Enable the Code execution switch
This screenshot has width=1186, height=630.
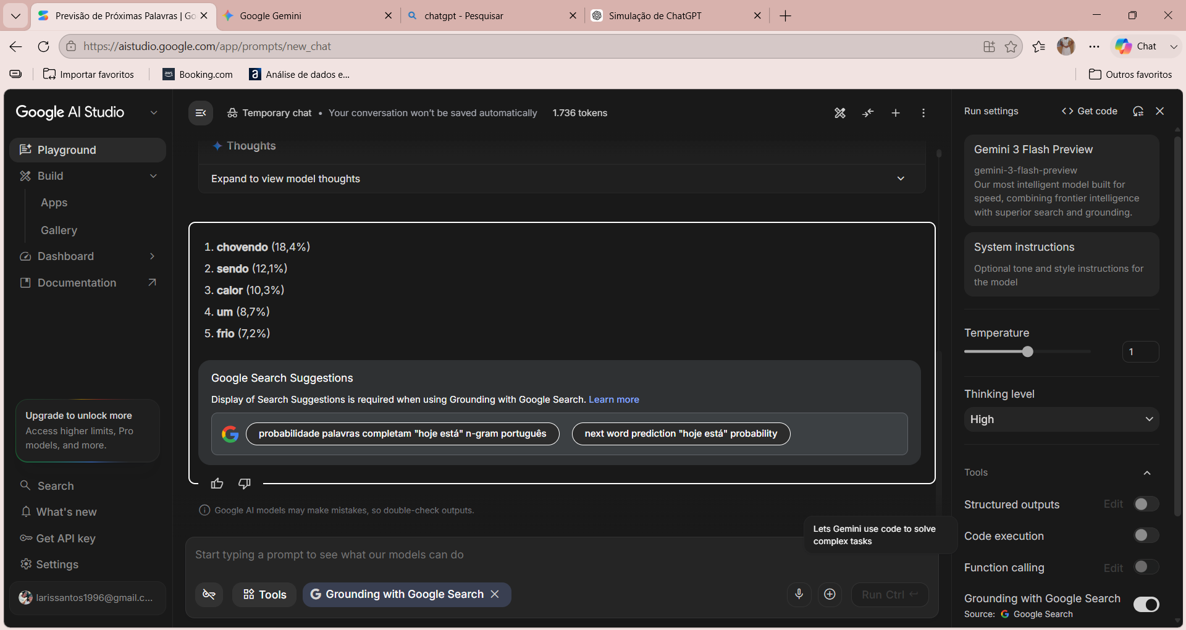[x=1146, y=535]
